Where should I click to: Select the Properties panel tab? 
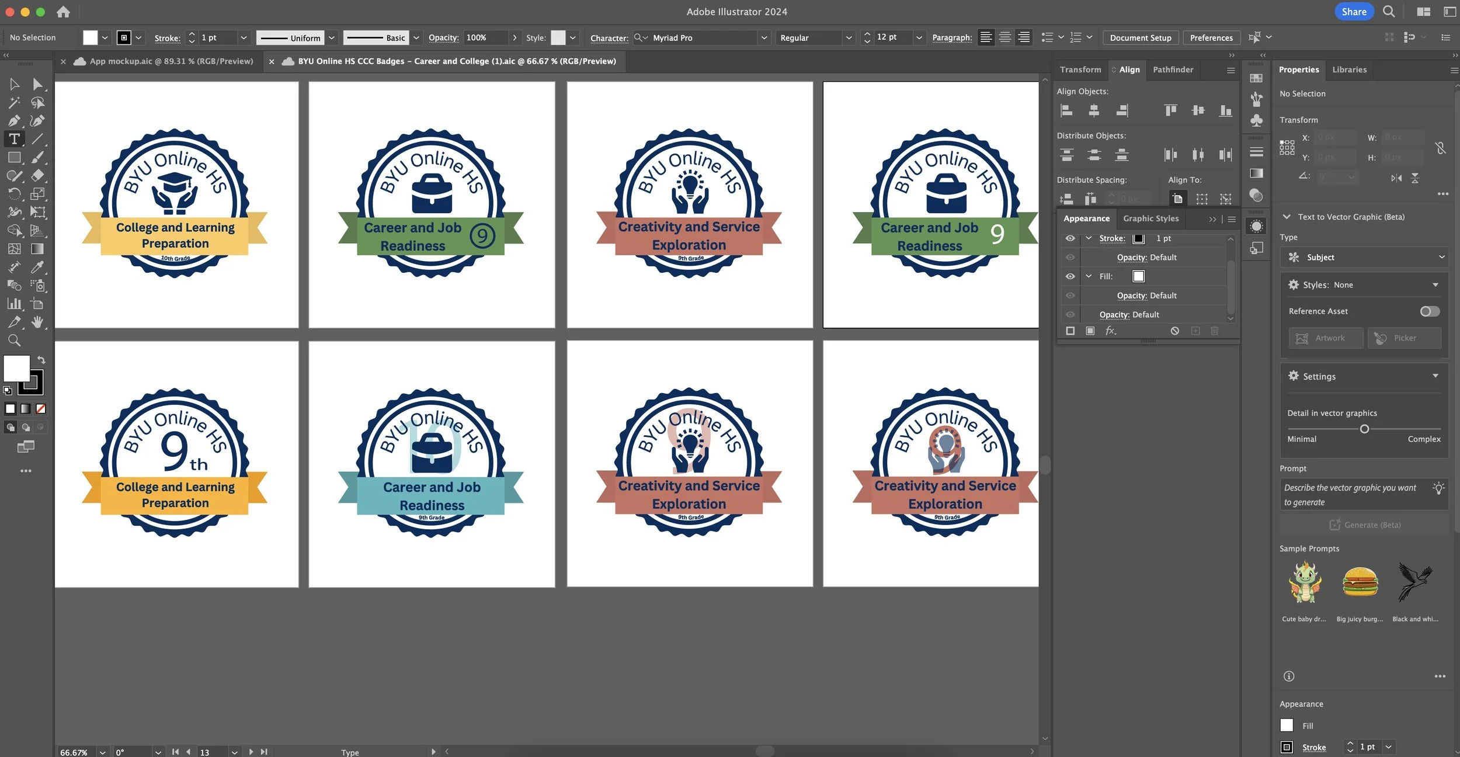click(1298, 70)
